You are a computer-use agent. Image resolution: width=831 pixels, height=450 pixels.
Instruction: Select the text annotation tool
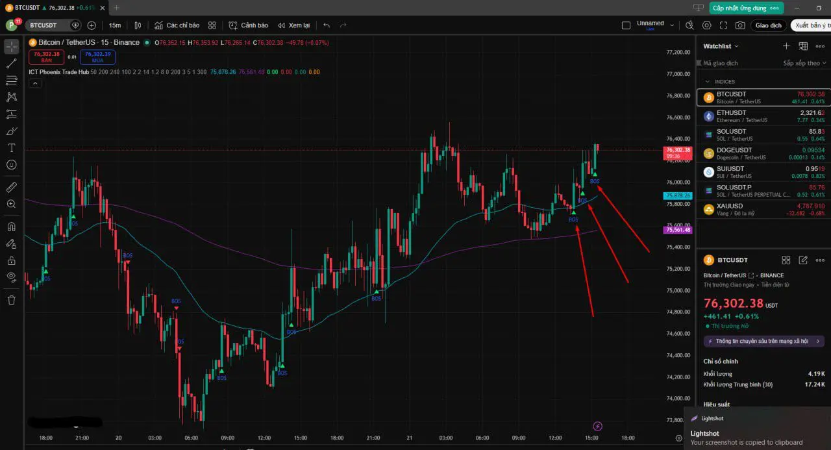pyautogui.click(x=11, y=148)
